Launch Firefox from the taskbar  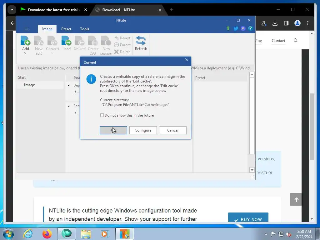[47, 234]
